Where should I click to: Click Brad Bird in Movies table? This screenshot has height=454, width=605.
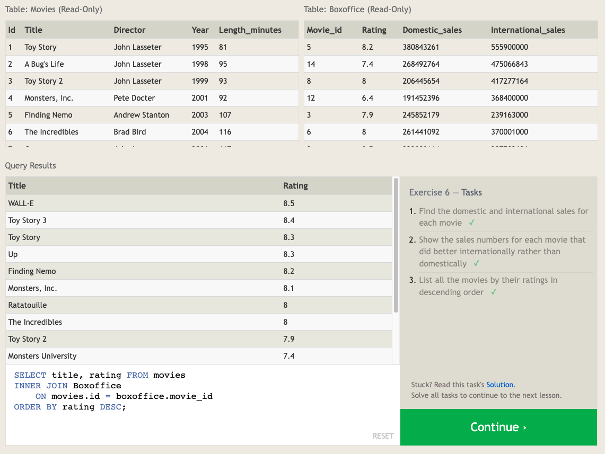(x=129, y=132)
